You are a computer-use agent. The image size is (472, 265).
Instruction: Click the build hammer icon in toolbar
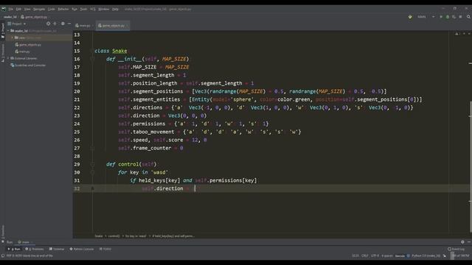(410, 17)
